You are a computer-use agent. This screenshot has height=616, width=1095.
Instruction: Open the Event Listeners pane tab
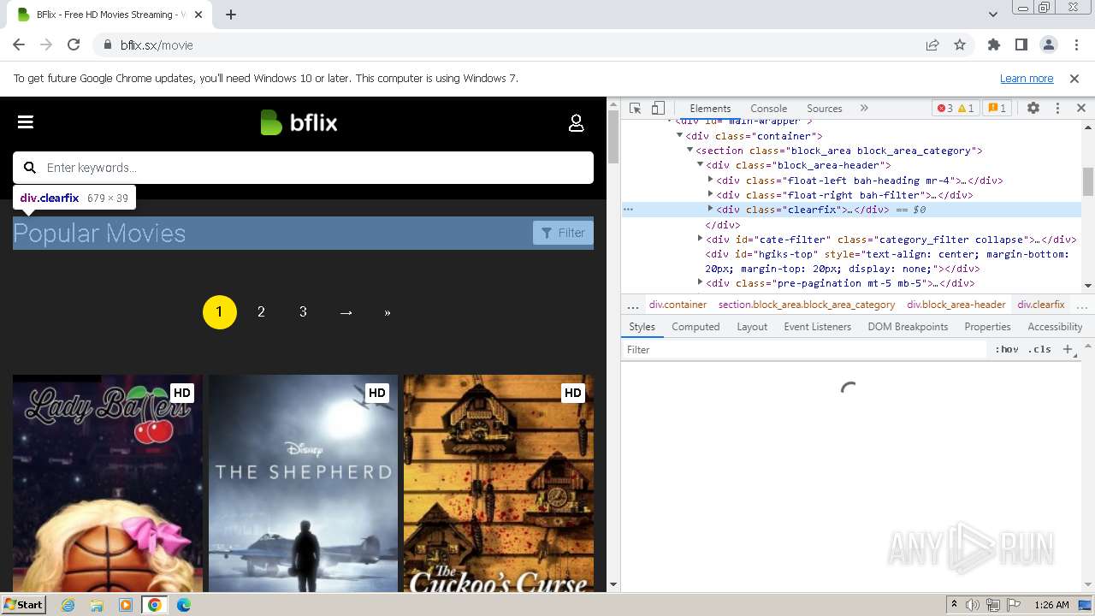[818, 327]
